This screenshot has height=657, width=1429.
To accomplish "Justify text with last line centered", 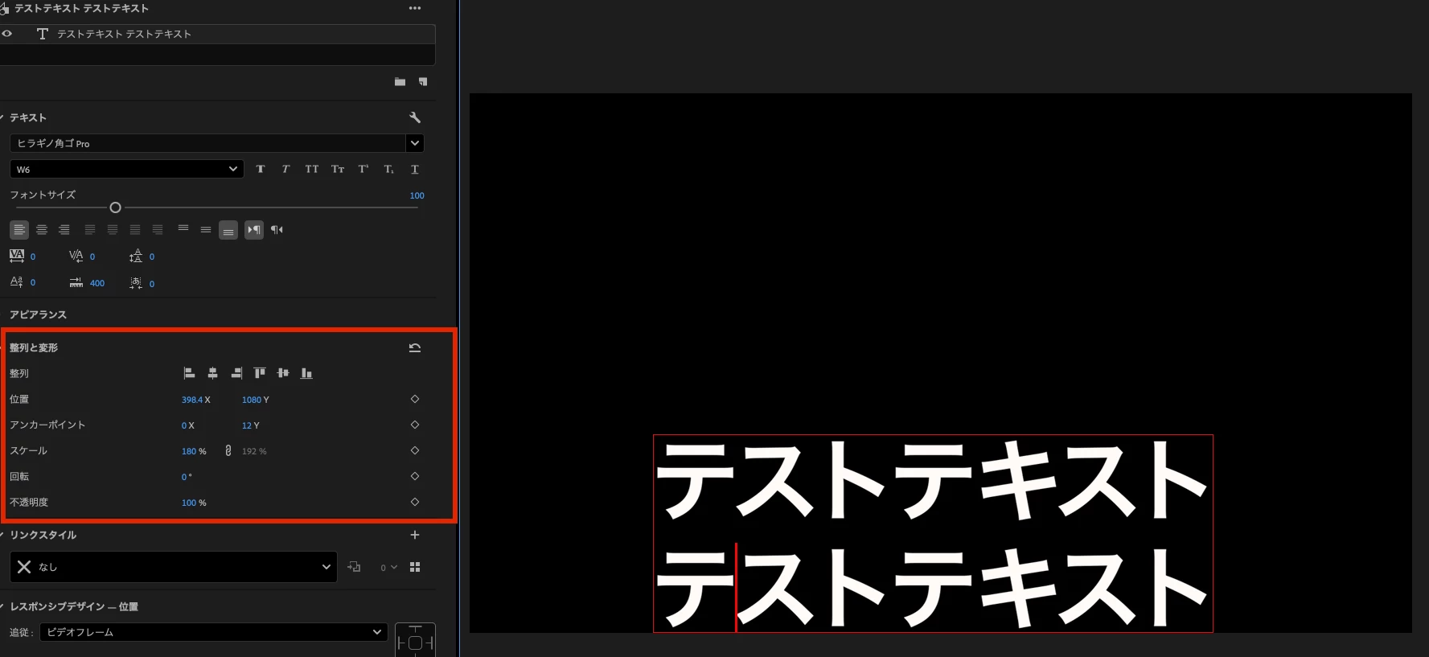I will (x=113, y=230).
